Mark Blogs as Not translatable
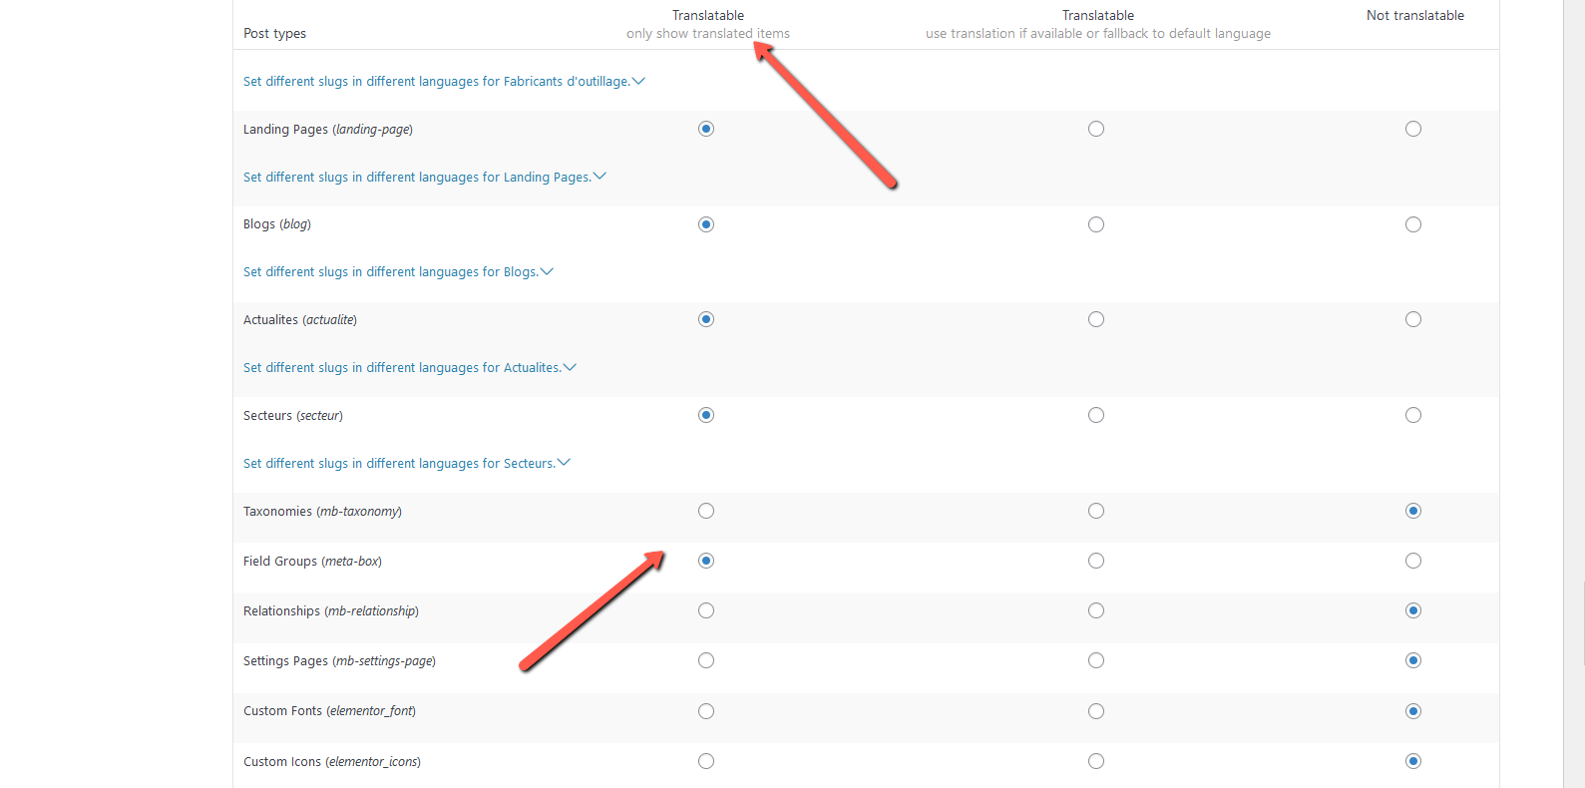 [1413, 224]
